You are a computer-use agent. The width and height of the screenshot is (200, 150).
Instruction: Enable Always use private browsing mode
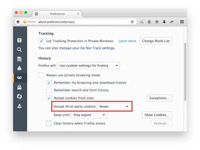41,75
